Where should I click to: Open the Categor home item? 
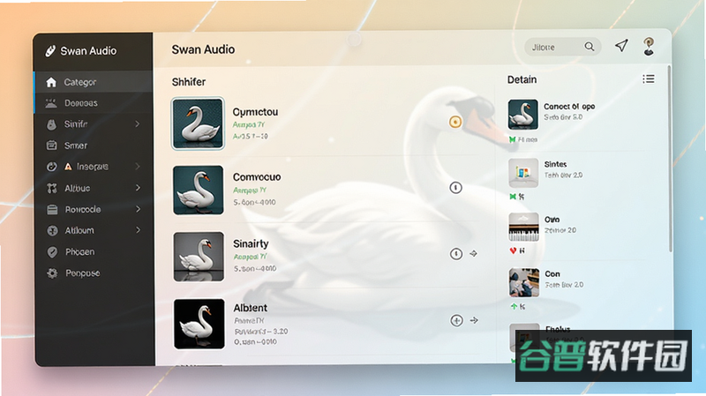tap(94, 82)
